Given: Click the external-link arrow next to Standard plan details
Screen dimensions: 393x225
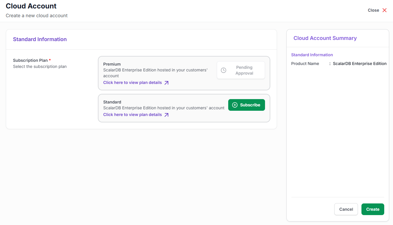Looking at the screenshot, I should [x=167, y=115].
